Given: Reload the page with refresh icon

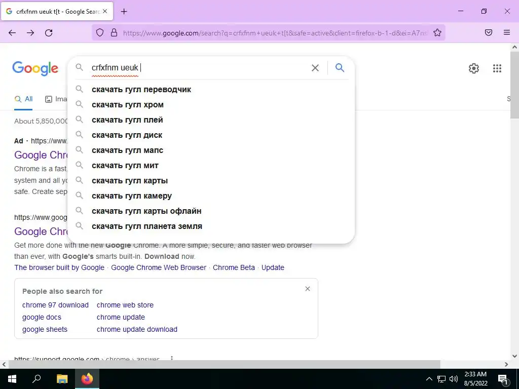Looking at the screenshot, I should (x=49, y=32).
